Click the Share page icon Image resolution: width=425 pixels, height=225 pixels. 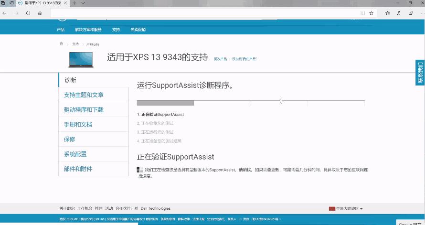(x=411, y=13)
